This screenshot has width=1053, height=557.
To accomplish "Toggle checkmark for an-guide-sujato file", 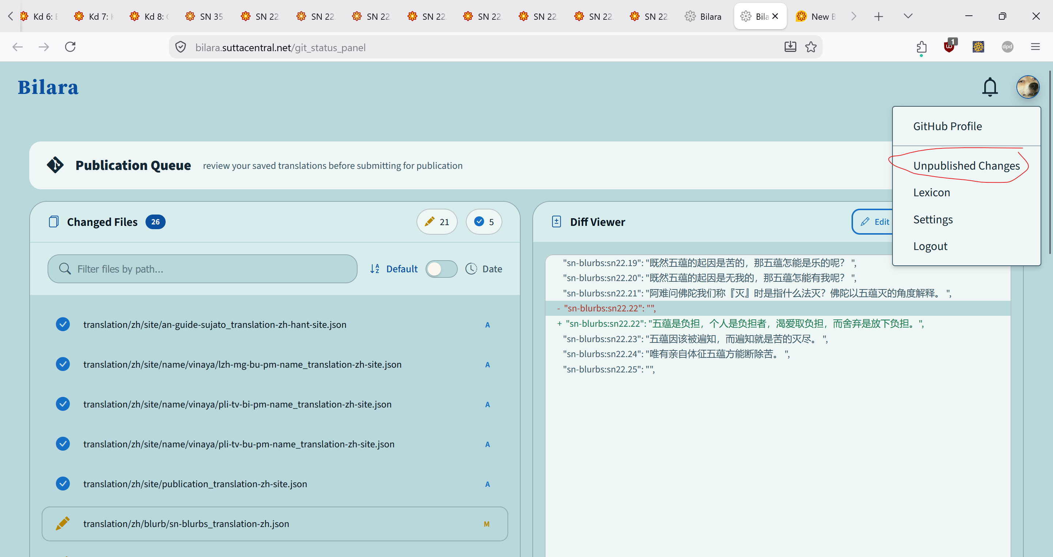I will tap(63, 324).
